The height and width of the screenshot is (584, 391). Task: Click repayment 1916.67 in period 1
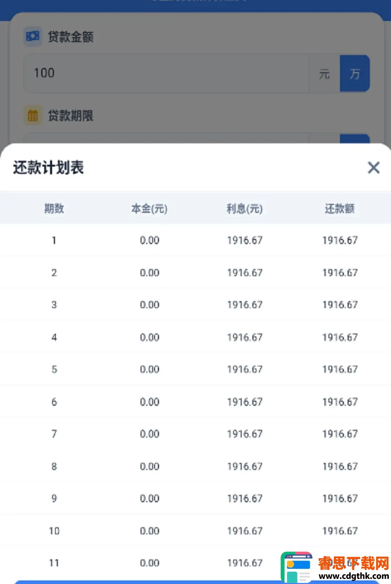click(340, 240)
